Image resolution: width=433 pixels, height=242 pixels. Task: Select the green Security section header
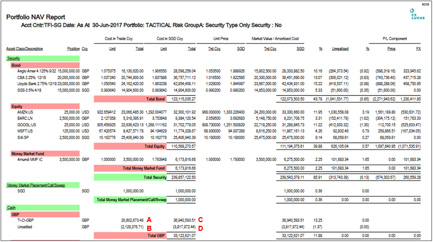pyautogui.click(x=13, y=58)
